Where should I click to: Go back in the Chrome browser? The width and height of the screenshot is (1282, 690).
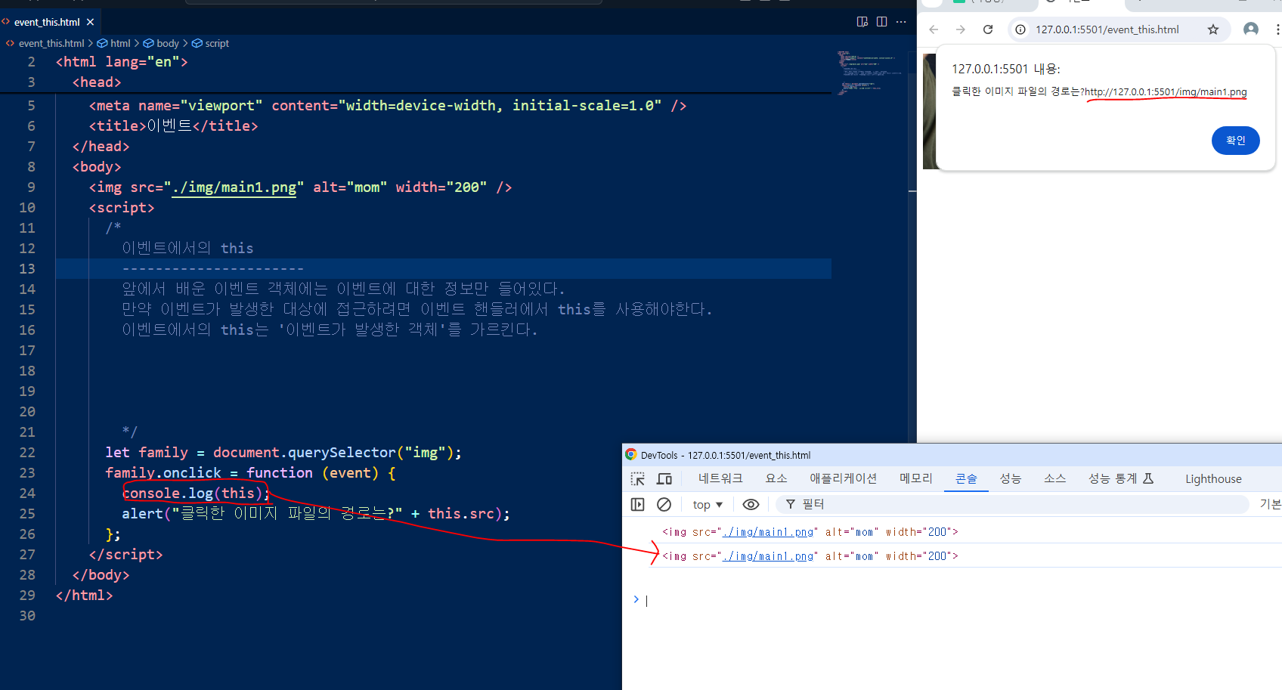click(x=934, y=29)
